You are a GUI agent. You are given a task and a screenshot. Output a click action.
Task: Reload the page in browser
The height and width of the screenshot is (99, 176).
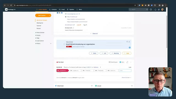(11, 5)
